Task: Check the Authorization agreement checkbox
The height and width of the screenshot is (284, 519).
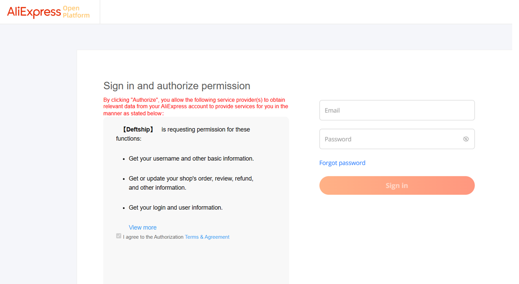Action: [119, 236]
